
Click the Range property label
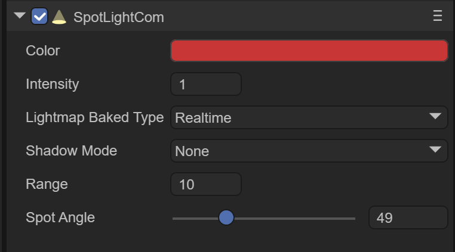pyautogui.click(x=47, y=185)
